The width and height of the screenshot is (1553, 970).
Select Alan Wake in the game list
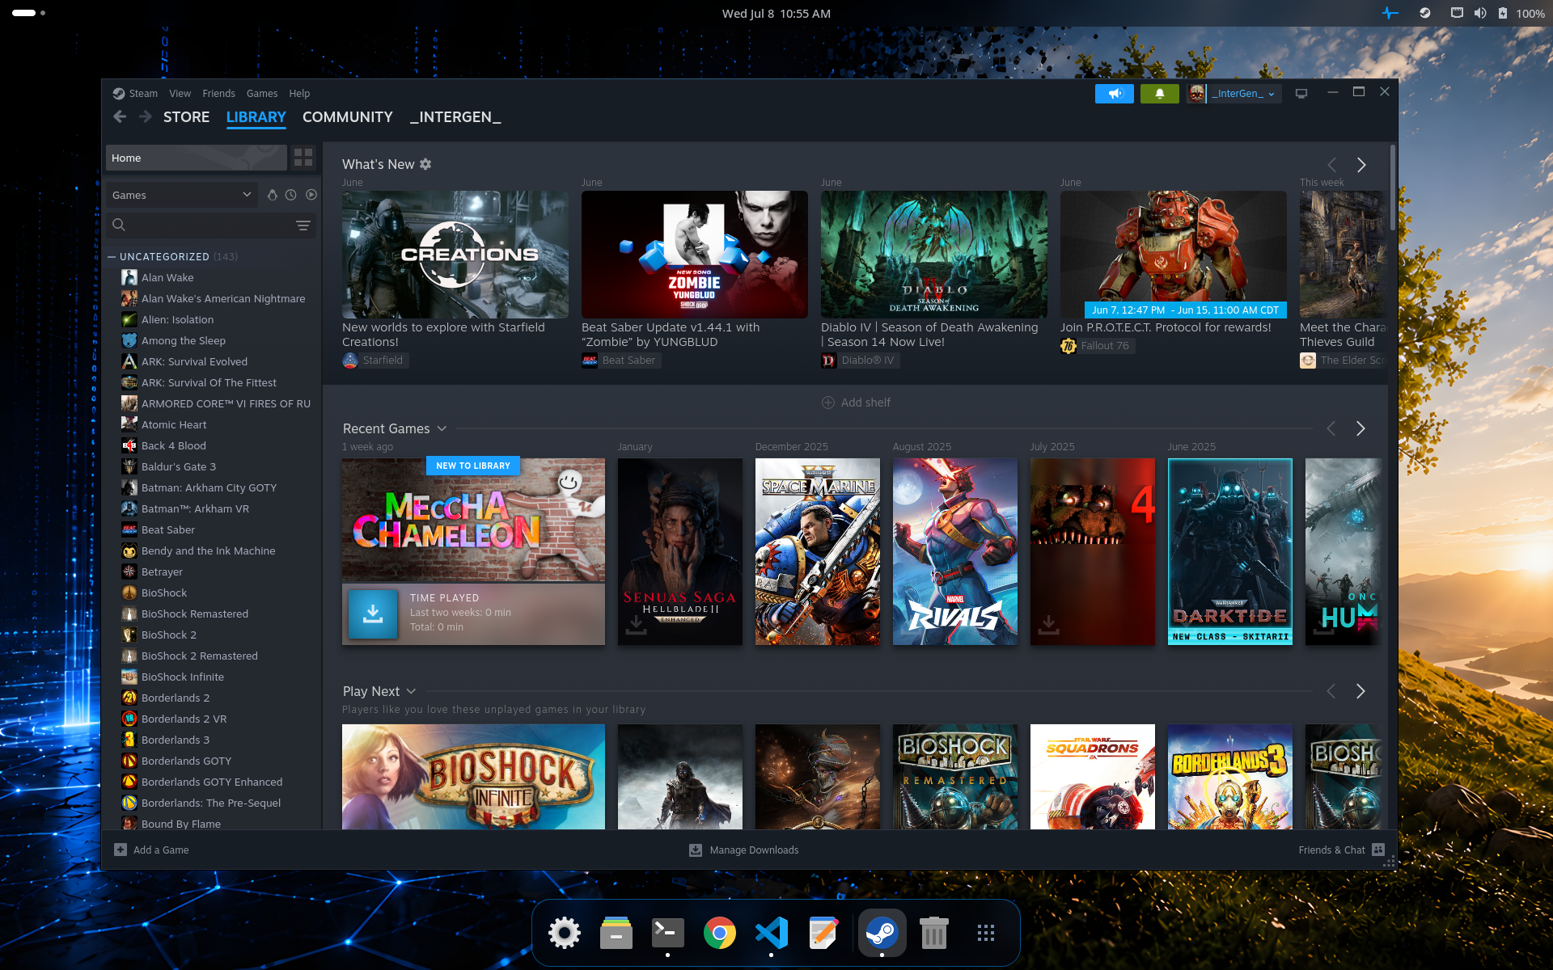click(x=167, y=277)
